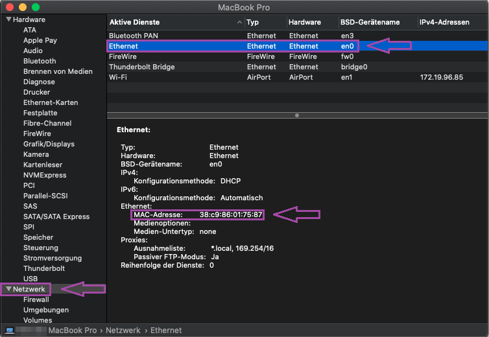Image resolution: width=489 pixels, height=337 pixels.
Task: Select PCI in the sidebar
Action: click(29, 185)
